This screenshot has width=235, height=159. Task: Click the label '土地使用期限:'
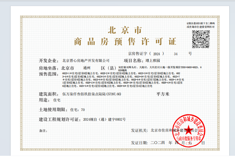pos(53,110)
